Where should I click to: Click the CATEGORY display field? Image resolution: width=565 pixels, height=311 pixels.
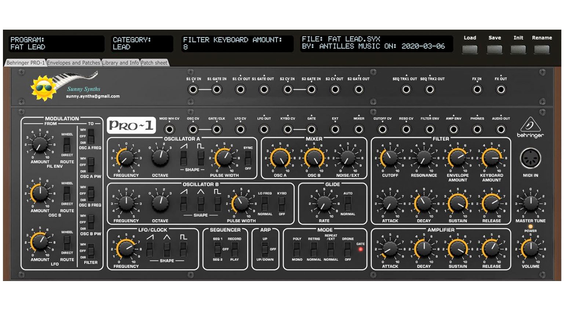pos(142,44)
